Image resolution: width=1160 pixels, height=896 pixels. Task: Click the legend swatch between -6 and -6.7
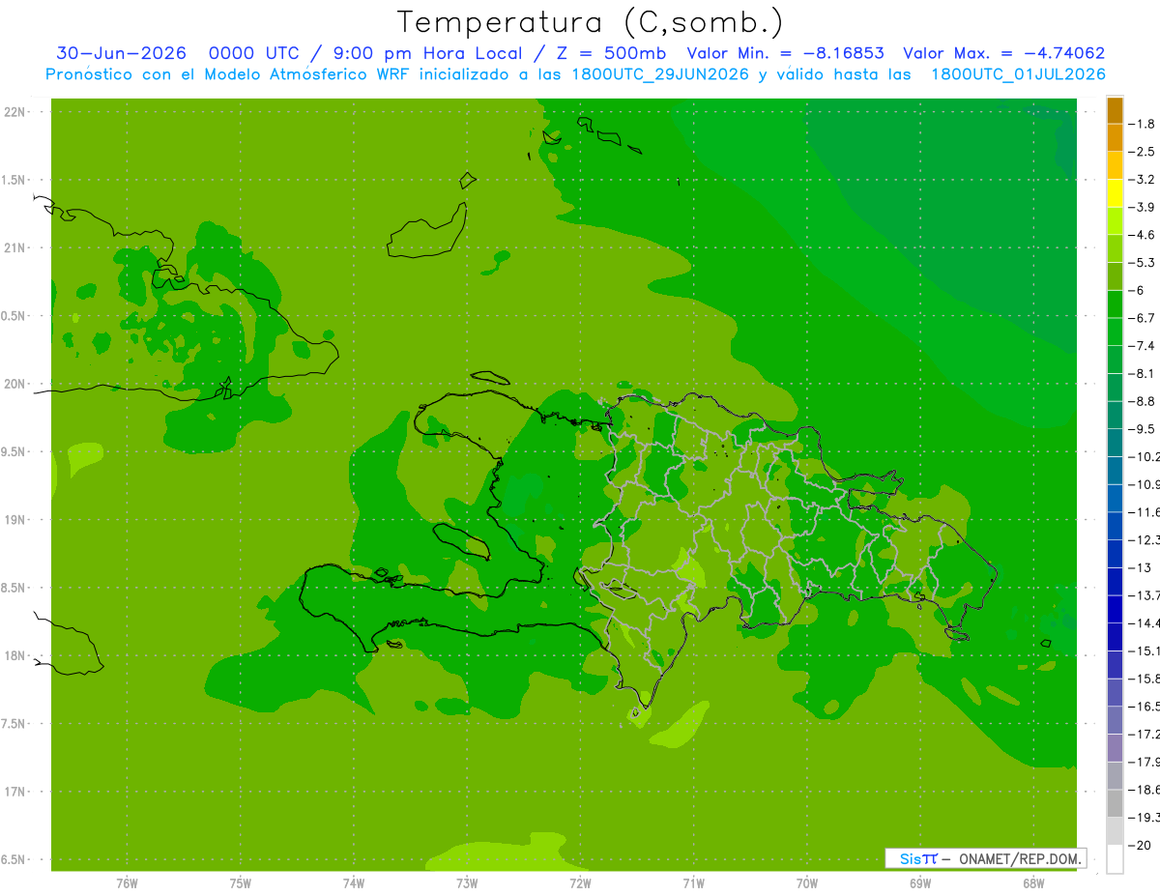[x=1115, y=303]
